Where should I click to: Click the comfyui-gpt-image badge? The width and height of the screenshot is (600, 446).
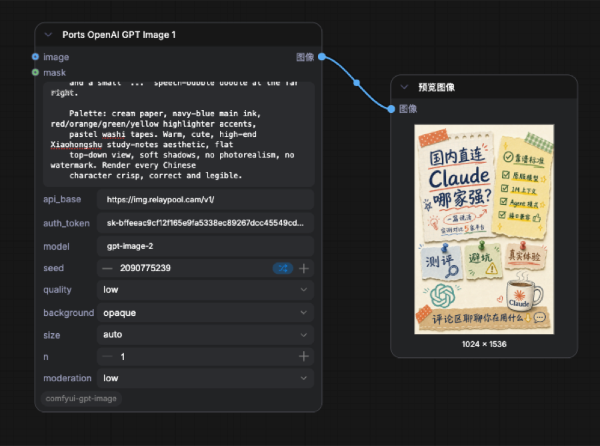(81, 399)
